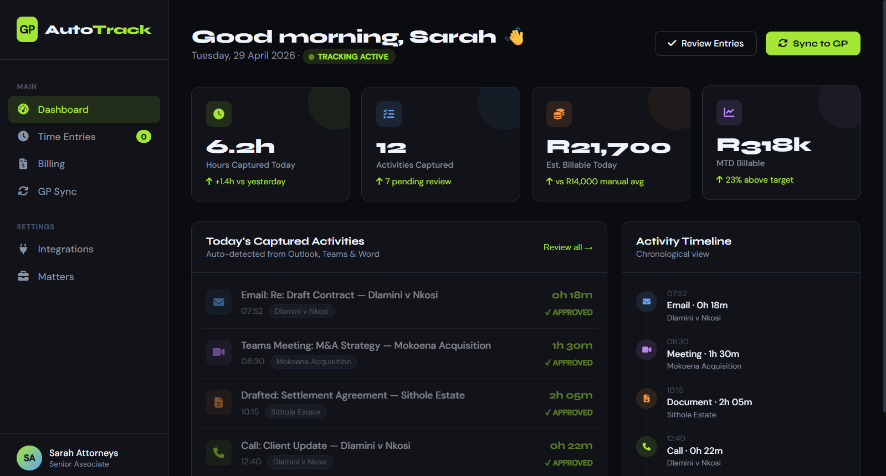Click the checklist icon on Activities Captured card
The width and height of the screenshot is (886, 476).
389,114
